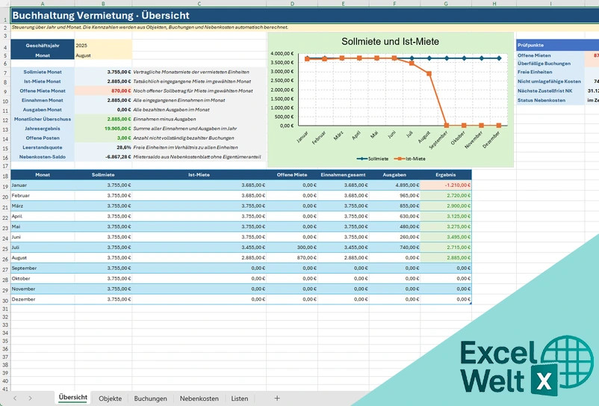Open the Buchungen sheet tab
The image size is (599, 406).
pyautogui.click(x=150, y=399)
